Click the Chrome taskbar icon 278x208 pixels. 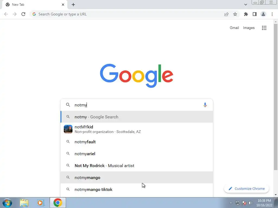(58, 203)
